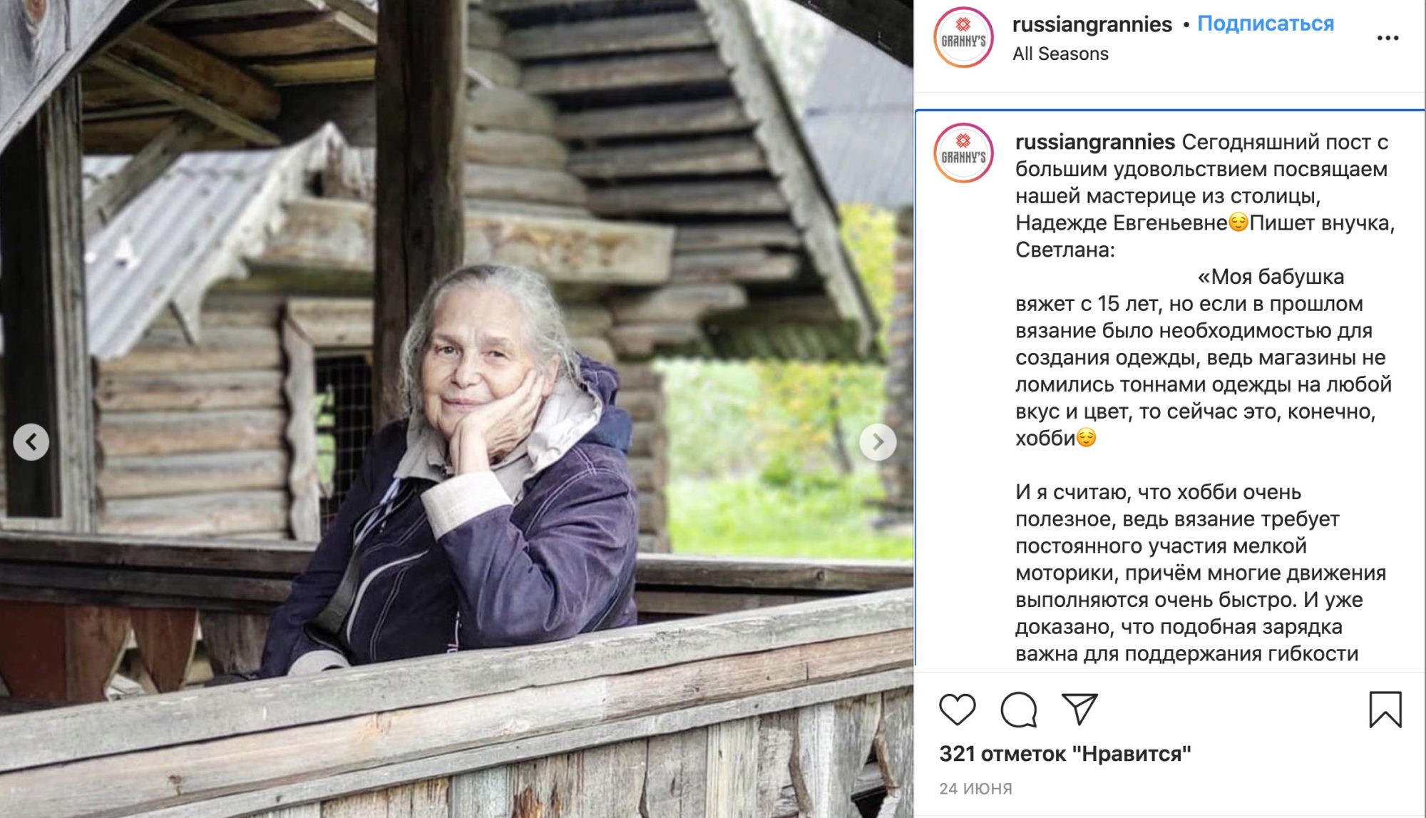The height and width of the screenshot is (818, 1426).
Task: Share post via paper plane icon
Action: (x=1079, y=709)
